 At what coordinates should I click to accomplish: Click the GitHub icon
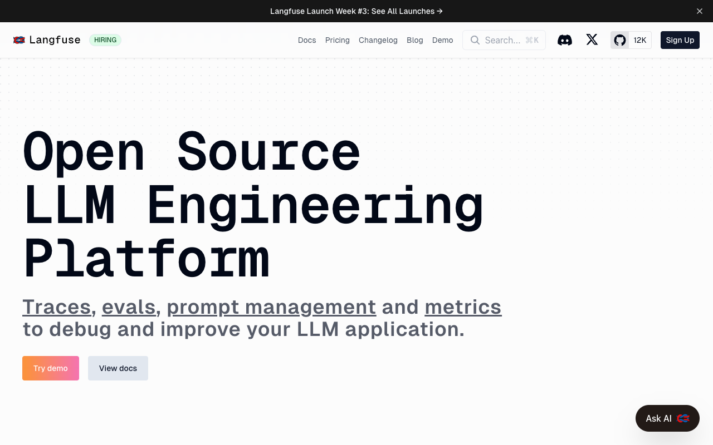[x=620, y=40]
